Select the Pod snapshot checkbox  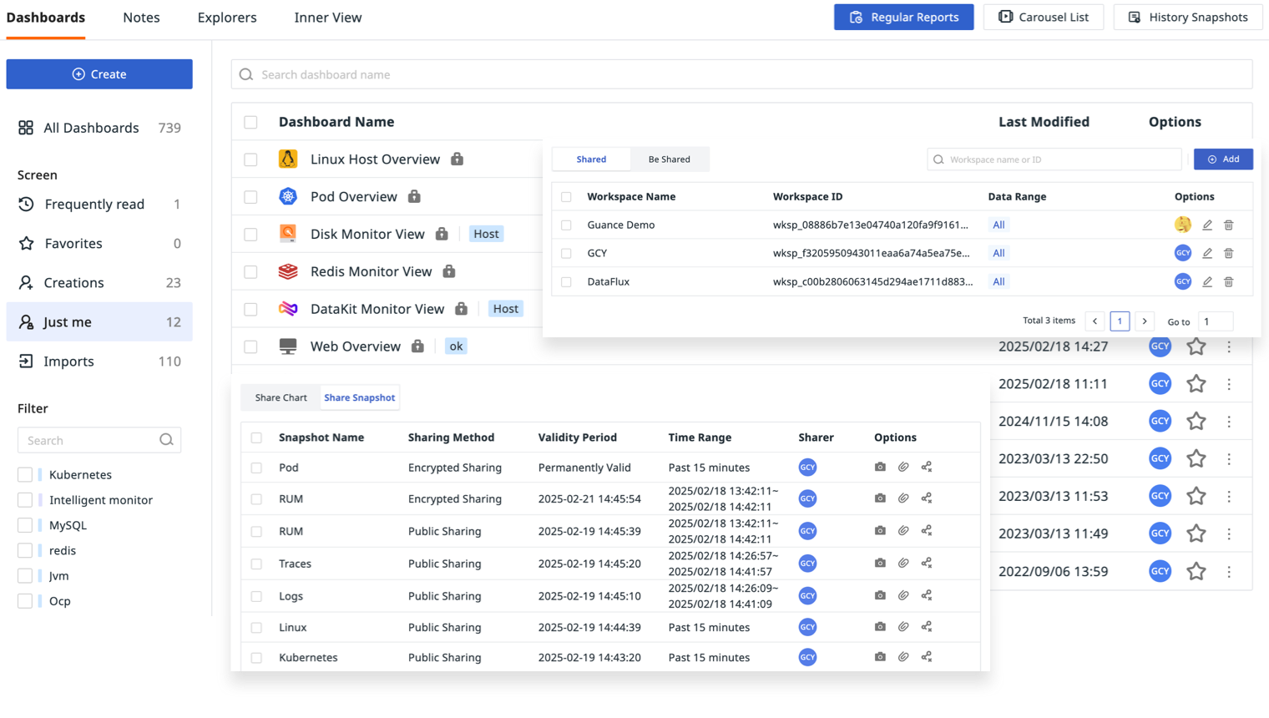[x=256, y=468]
